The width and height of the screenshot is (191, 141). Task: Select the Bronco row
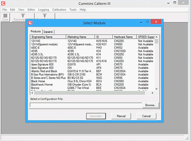coord(92,88)
